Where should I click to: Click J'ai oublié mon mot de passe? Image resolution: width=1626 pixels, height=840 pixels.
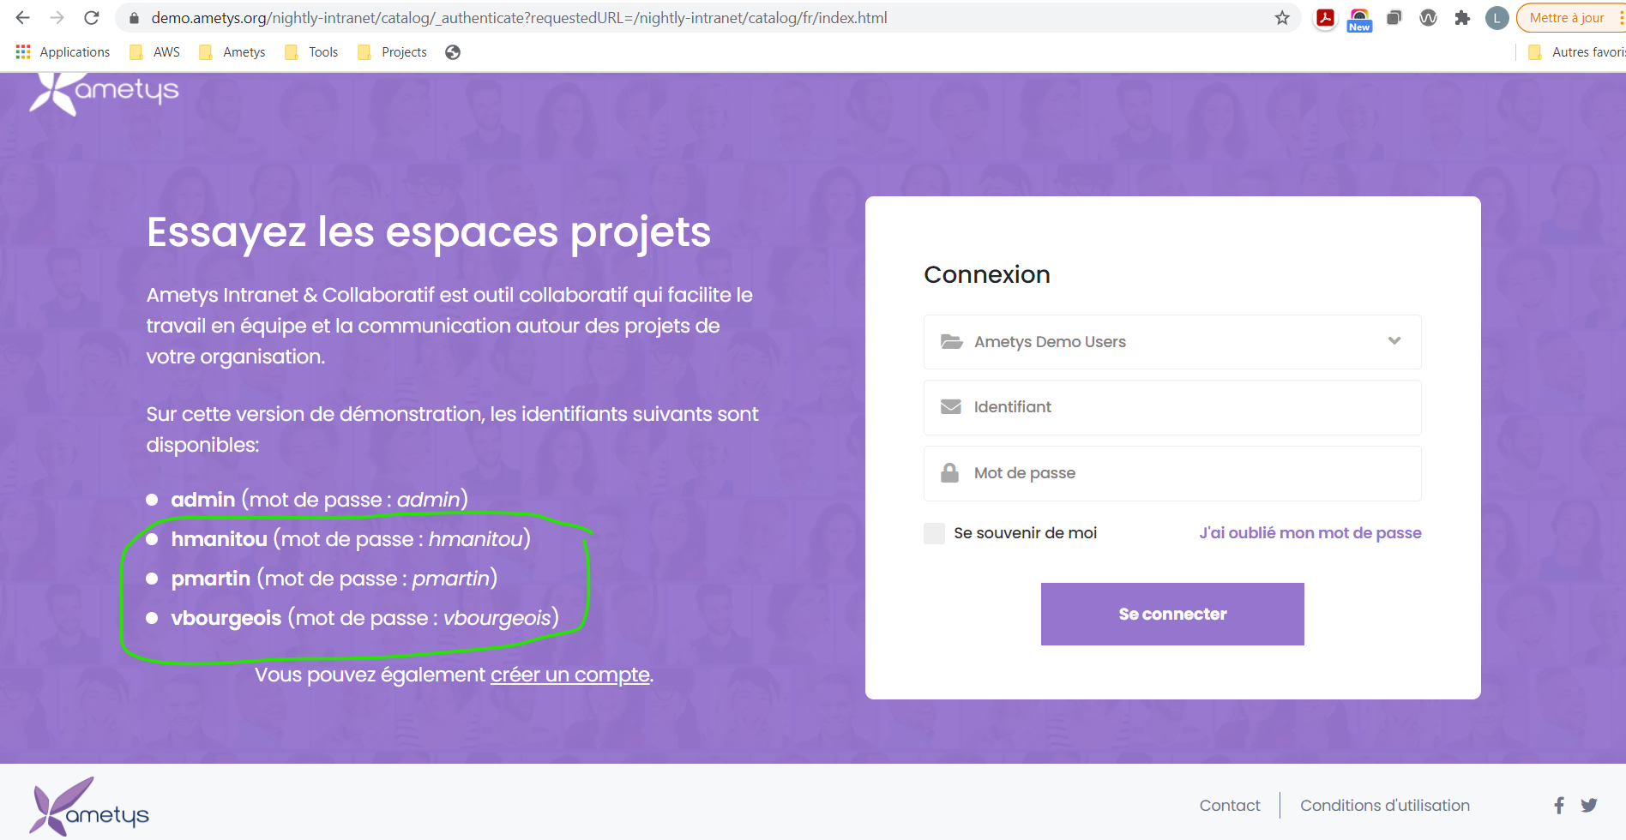(1310, 533)
